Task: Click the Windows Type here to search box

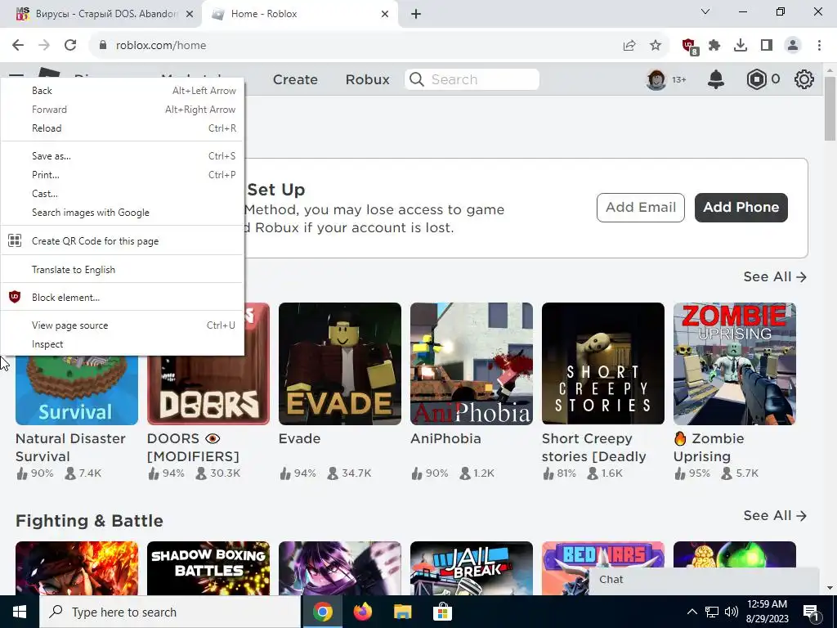Action: click(170, 612)
